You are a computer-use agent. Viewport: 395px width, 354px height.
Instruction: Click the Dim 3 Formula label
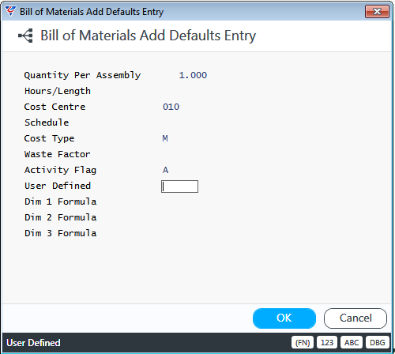tap(61, 233)
